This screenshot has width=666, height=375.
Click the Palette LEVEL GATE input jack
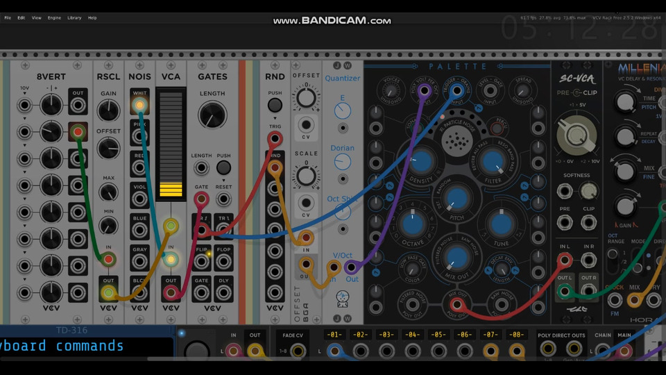490,90
